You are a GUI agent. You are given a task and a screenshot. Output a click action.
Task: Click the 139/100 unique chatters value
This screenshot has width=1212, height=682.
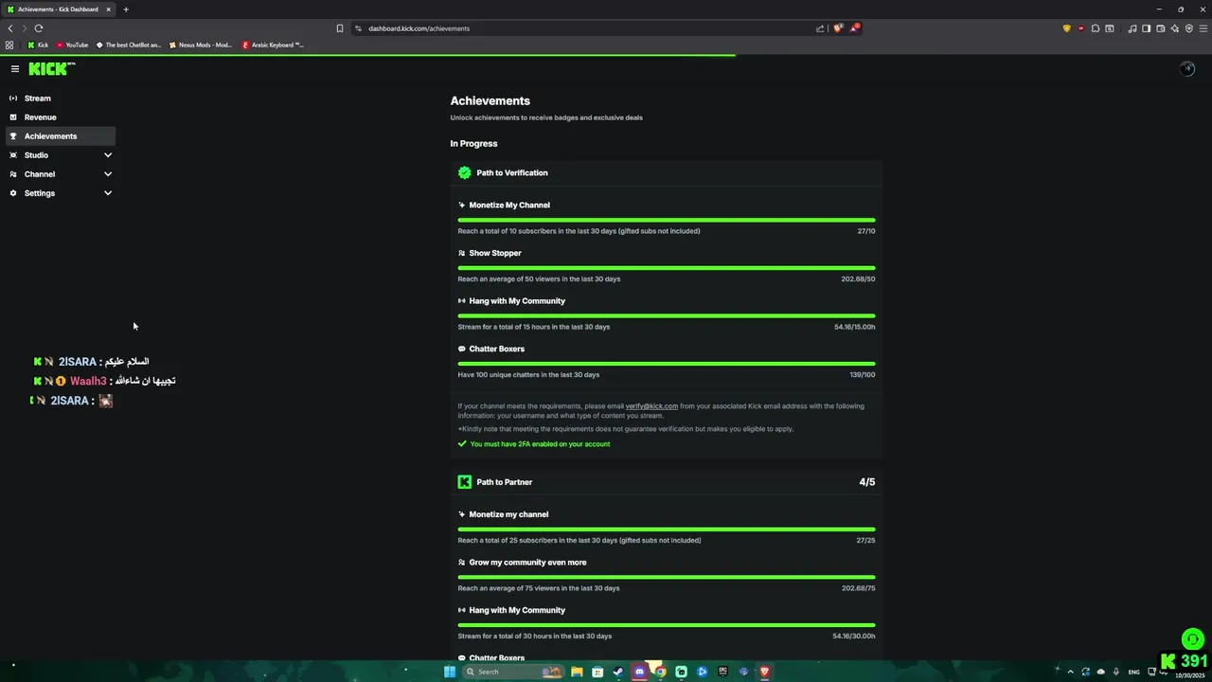[x=863, y=375]
